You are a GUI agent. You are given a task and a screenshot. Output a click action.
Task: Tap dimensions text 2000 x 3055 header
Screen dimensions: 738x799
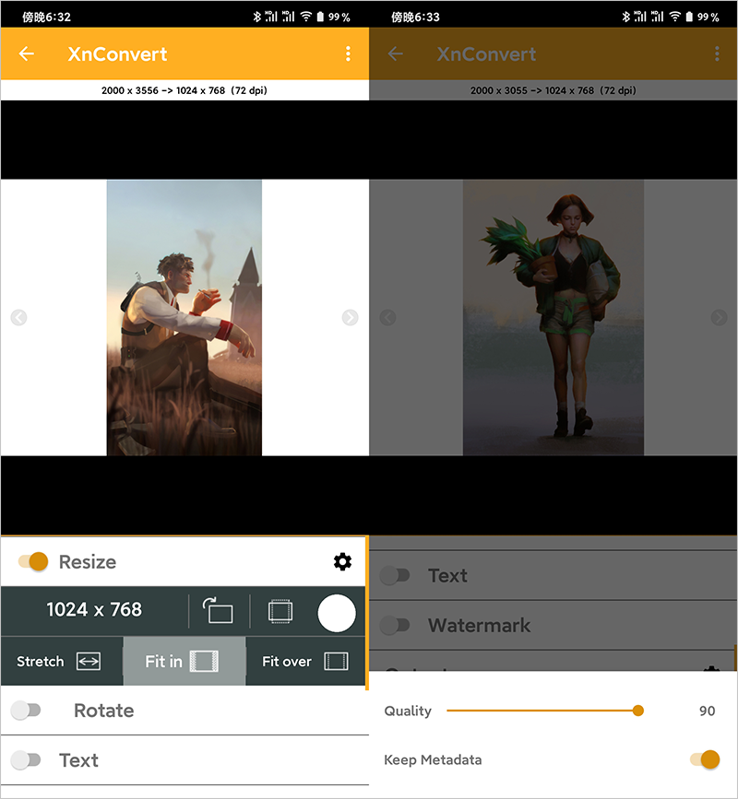pyautogui.click(x=553, y=90)
